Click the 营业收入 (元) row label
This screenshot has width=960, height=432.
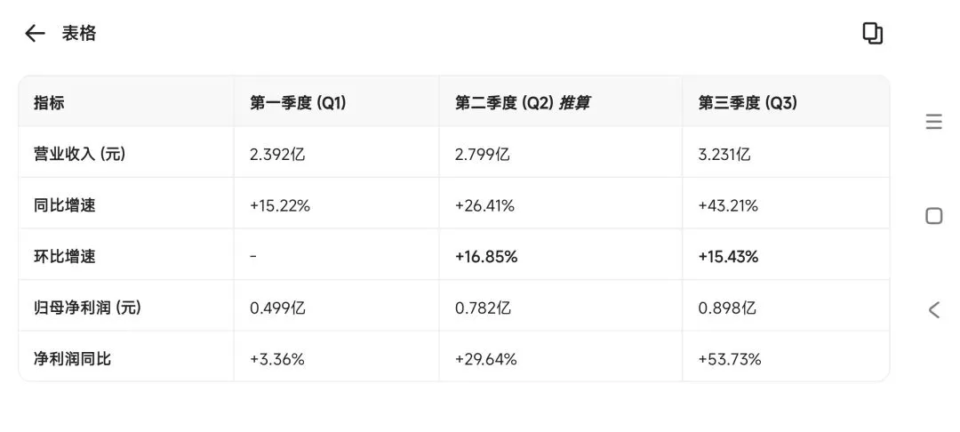pyautogui.click(x=80, y=154)
